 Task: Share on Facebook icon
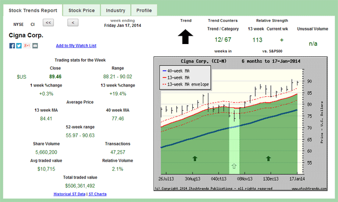[x=12, y=46]
